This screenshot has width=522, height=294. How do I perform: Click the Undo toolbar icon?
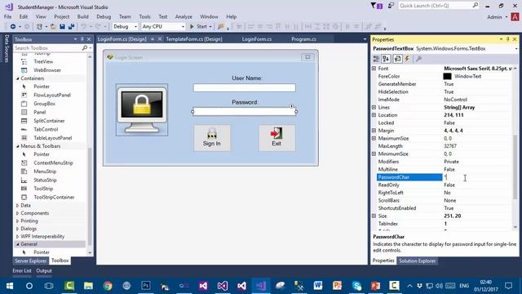[83, 26]
